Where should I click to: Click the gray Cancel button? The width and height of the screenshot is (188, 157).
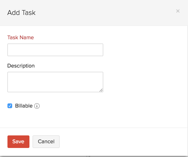pos(46,142)
